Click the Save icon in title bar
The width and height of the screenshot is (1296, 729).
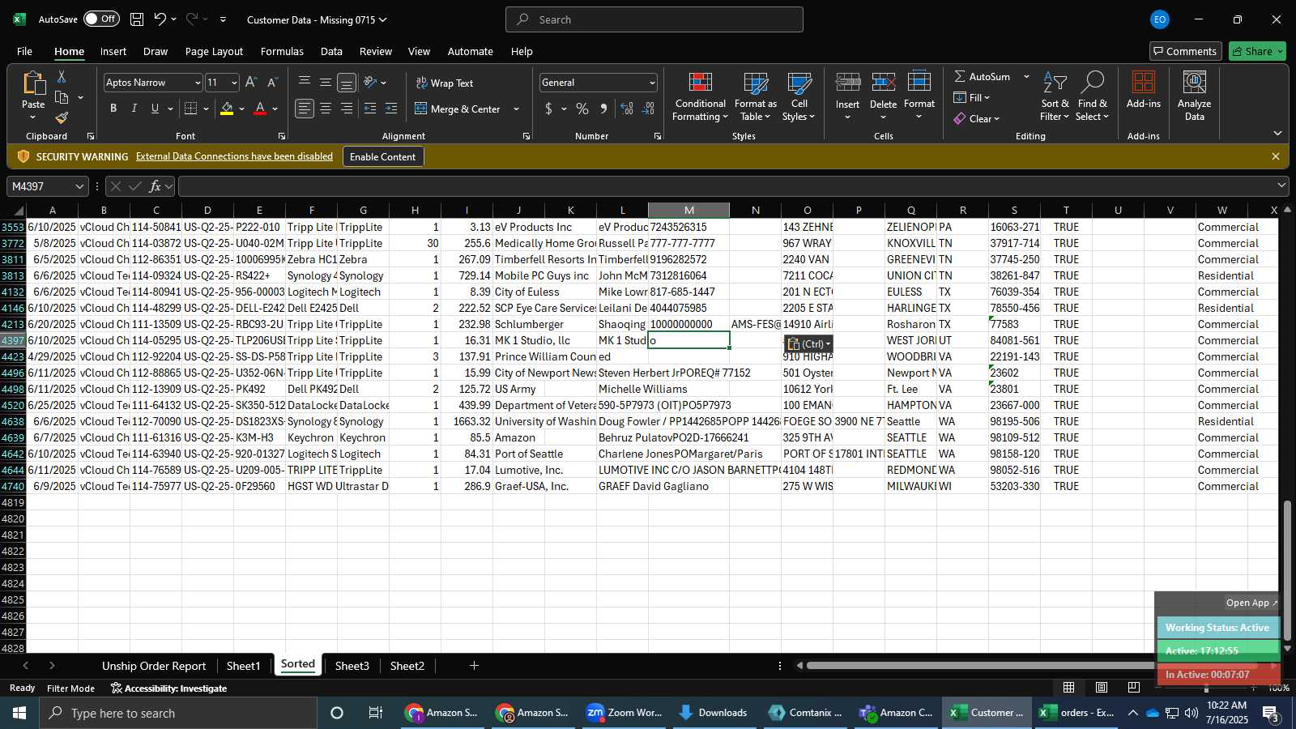click(x=137, y=19)
